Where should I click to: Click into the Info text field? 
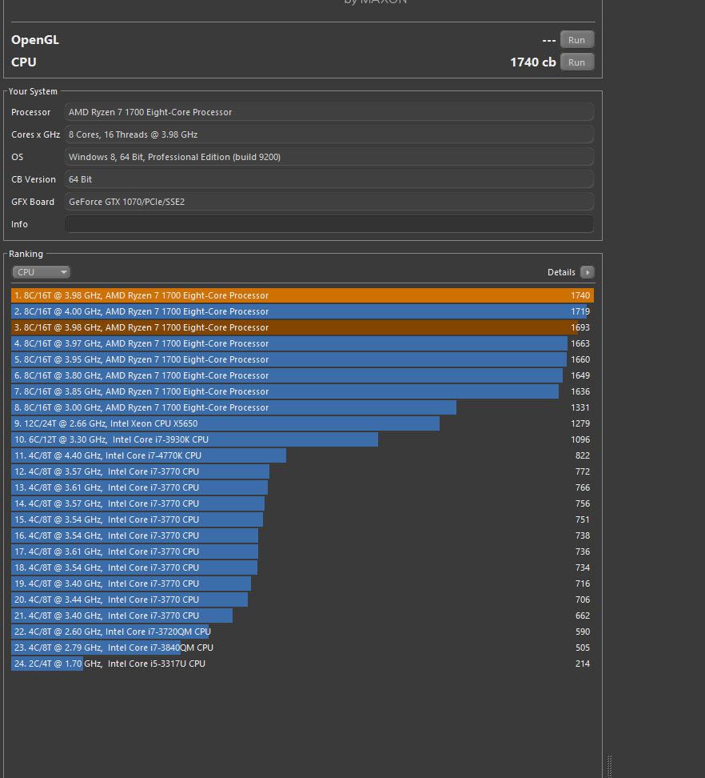(329, 224)
